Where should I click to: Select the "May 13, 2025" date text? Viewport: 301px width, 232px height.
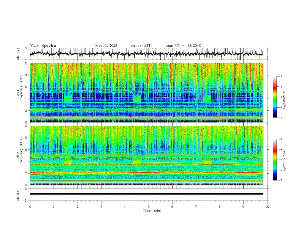(x=106, y=45)
